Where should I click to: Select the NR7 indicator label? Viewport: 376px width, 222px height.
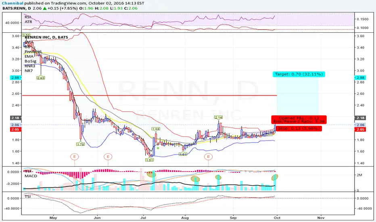(29, 71)
